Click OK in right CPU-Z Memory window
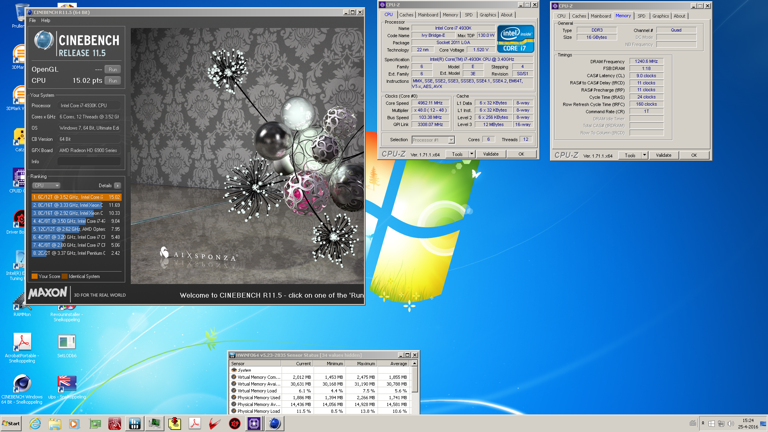This screenshot has height=432, width=768. 694,155
